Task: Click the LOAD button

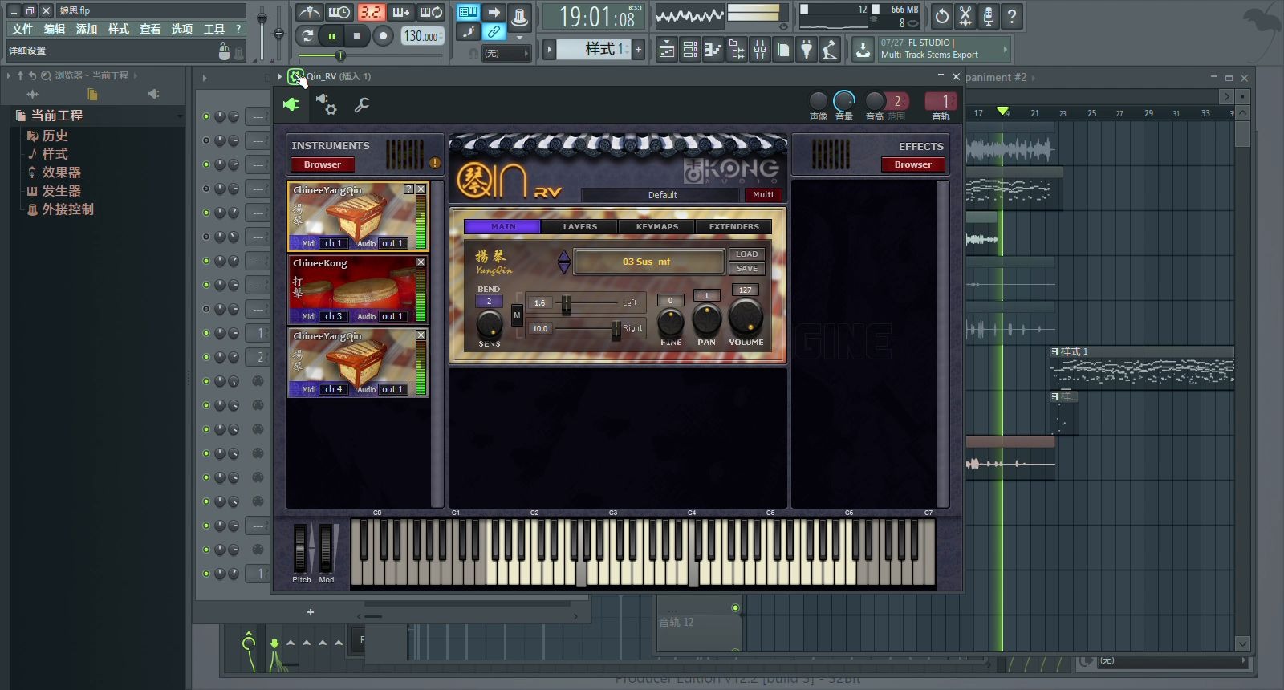Action: pos(747,254)
